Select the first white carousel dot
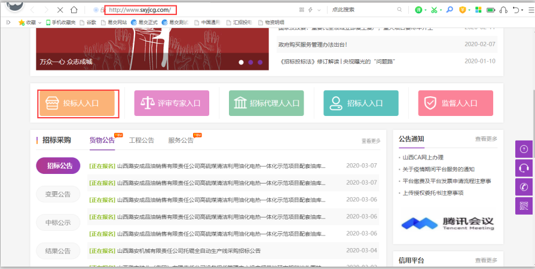The image size is (535, 269). click(241, 62)
